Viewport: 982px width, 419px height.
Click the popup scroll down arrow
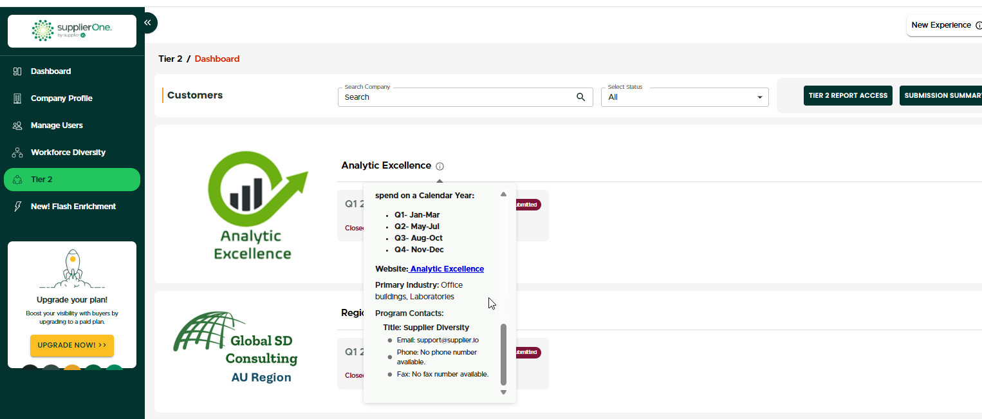503,392
